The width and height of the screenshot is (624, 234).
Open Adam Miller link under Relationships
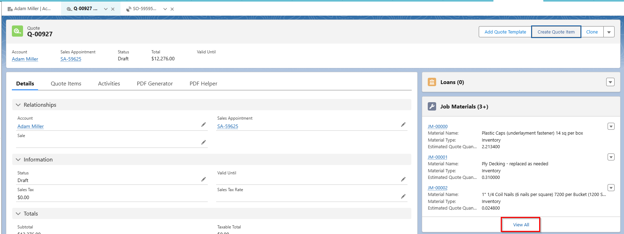pos(31,126)
